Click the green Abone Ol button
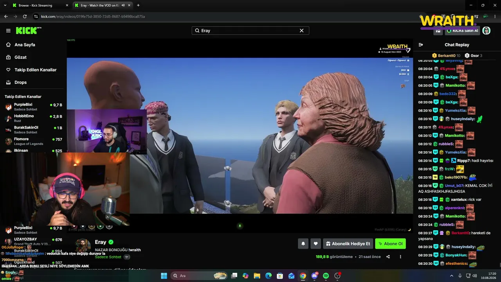 point(390,244)
